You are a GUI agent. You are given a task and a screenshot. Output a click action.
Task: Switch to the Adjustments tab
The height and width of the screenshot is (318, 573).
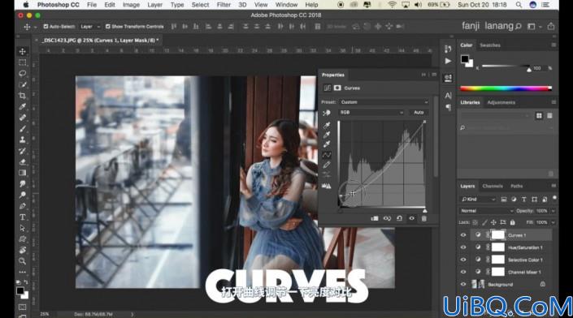(501, 102)
